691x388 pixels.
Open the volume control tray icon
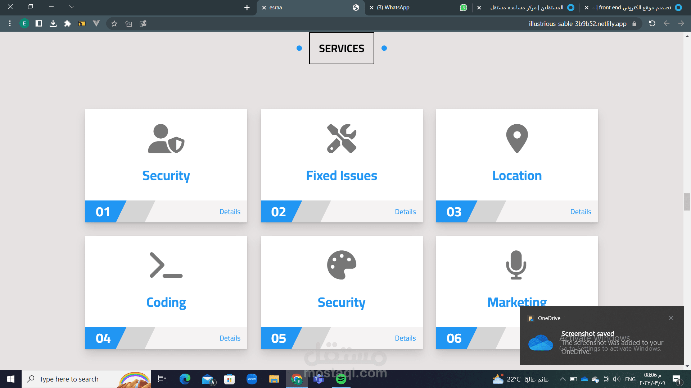click(617, 379)
